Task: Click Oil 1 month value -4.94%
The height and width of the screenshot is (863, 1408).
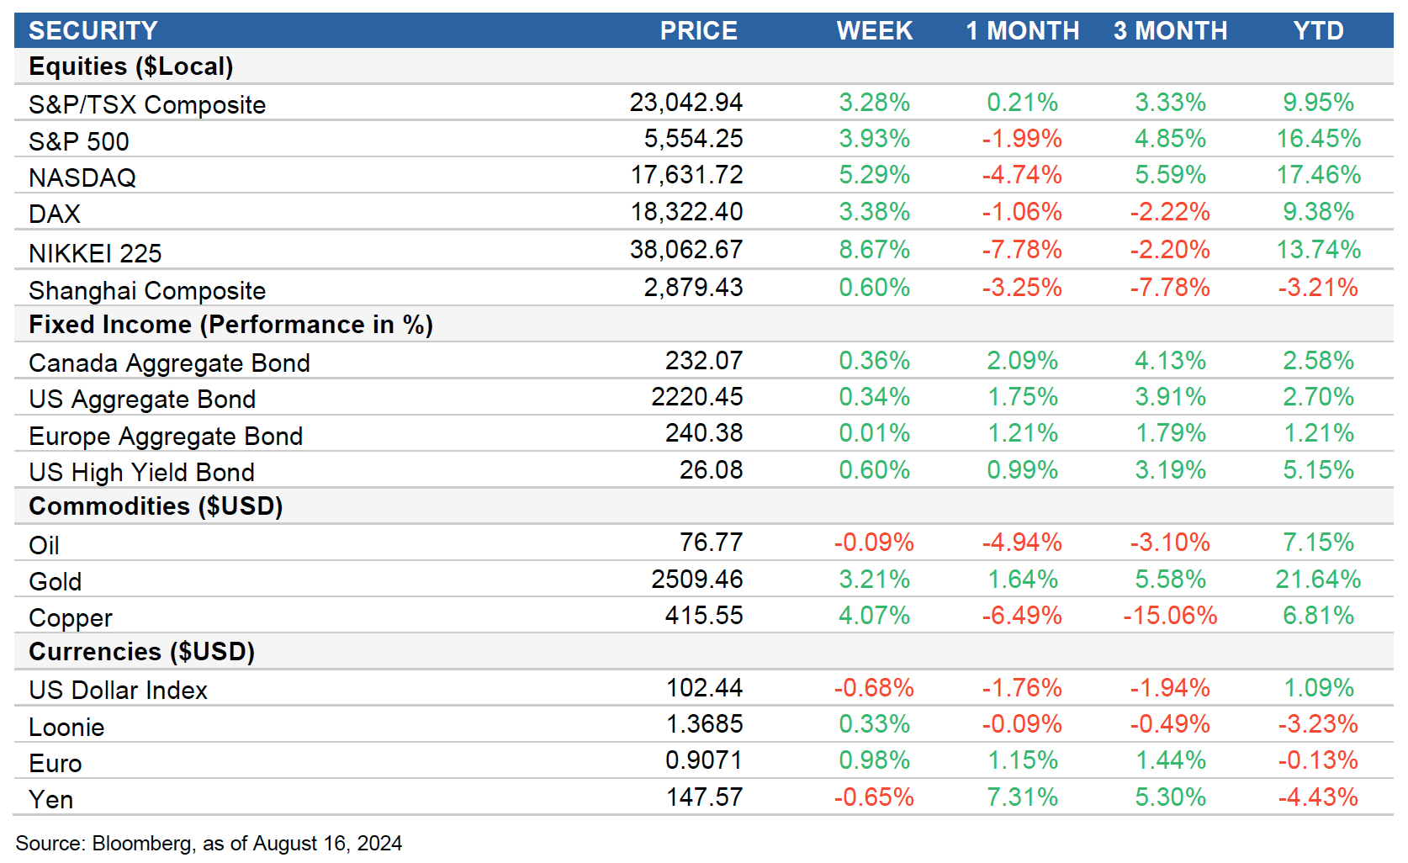Action: (x=1022, y=543)
